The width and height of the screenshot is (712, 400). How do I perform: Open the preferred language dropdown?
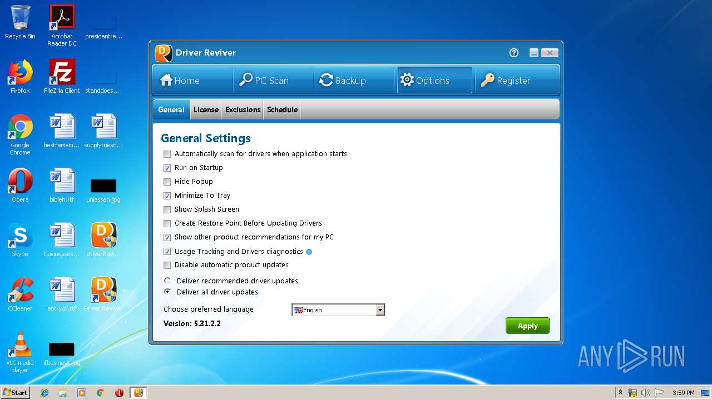(338, 310)
